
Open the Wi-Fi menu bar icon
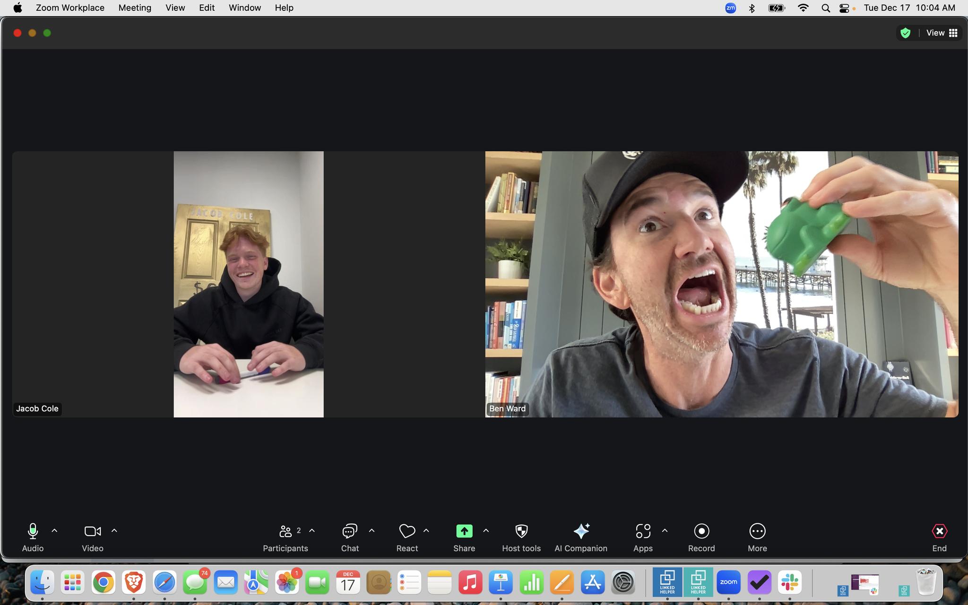click(803, 8)
